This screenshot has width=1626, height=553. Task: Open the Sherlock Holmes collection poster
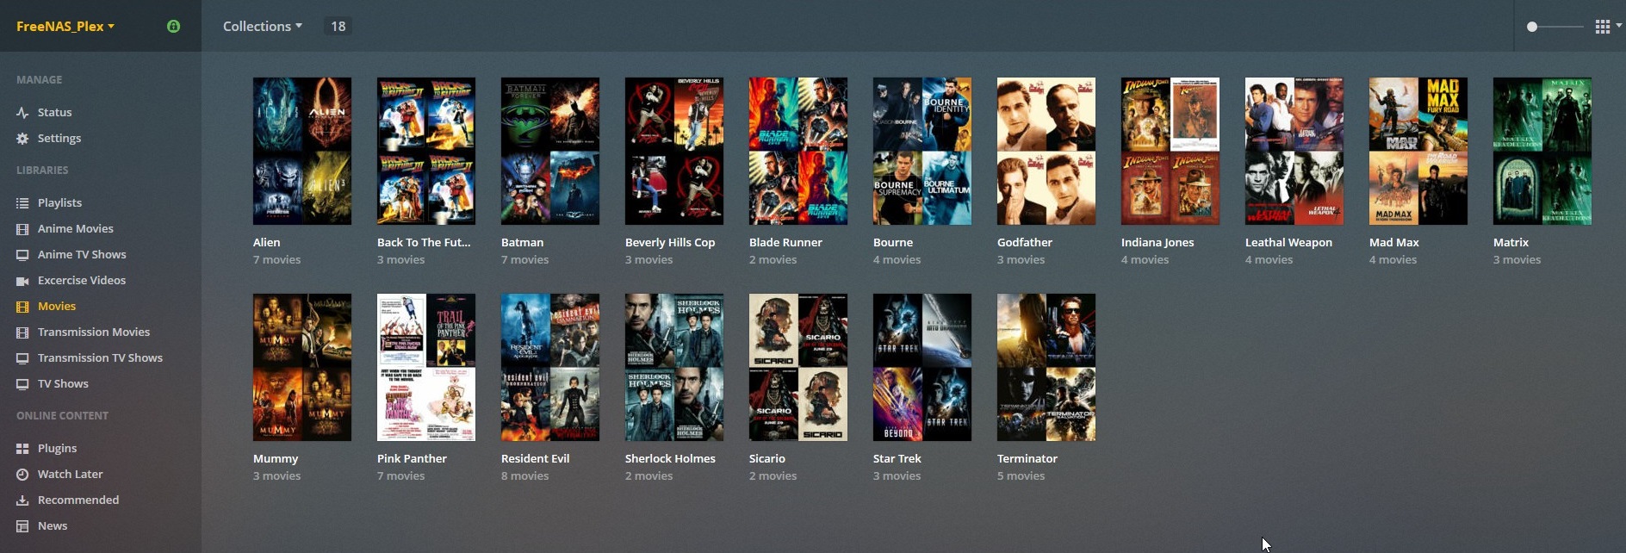coord(674,367)
